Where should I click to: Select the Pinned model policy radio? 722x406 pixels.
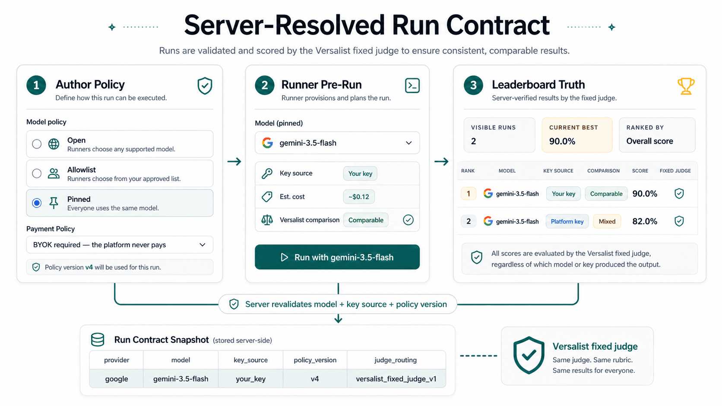[x=37, y=203]
